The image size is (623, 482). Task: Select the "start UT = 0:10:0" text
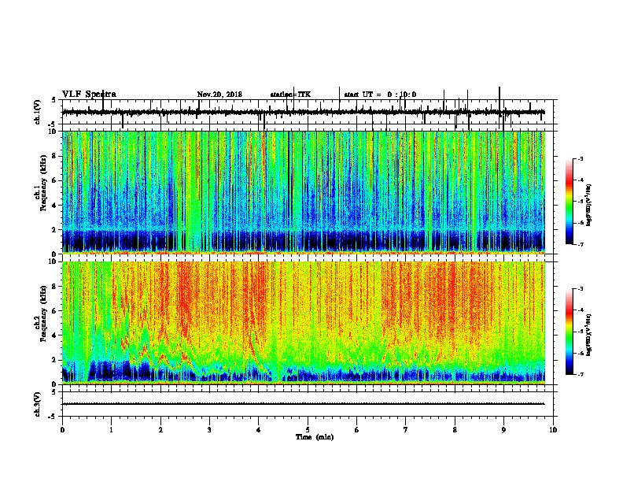380,95
